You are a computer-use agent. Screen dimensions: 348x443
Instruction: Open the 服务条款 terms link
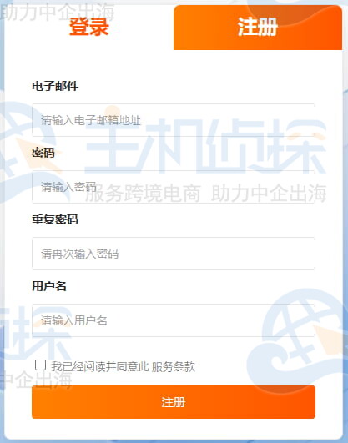click(x=174, y=366)
